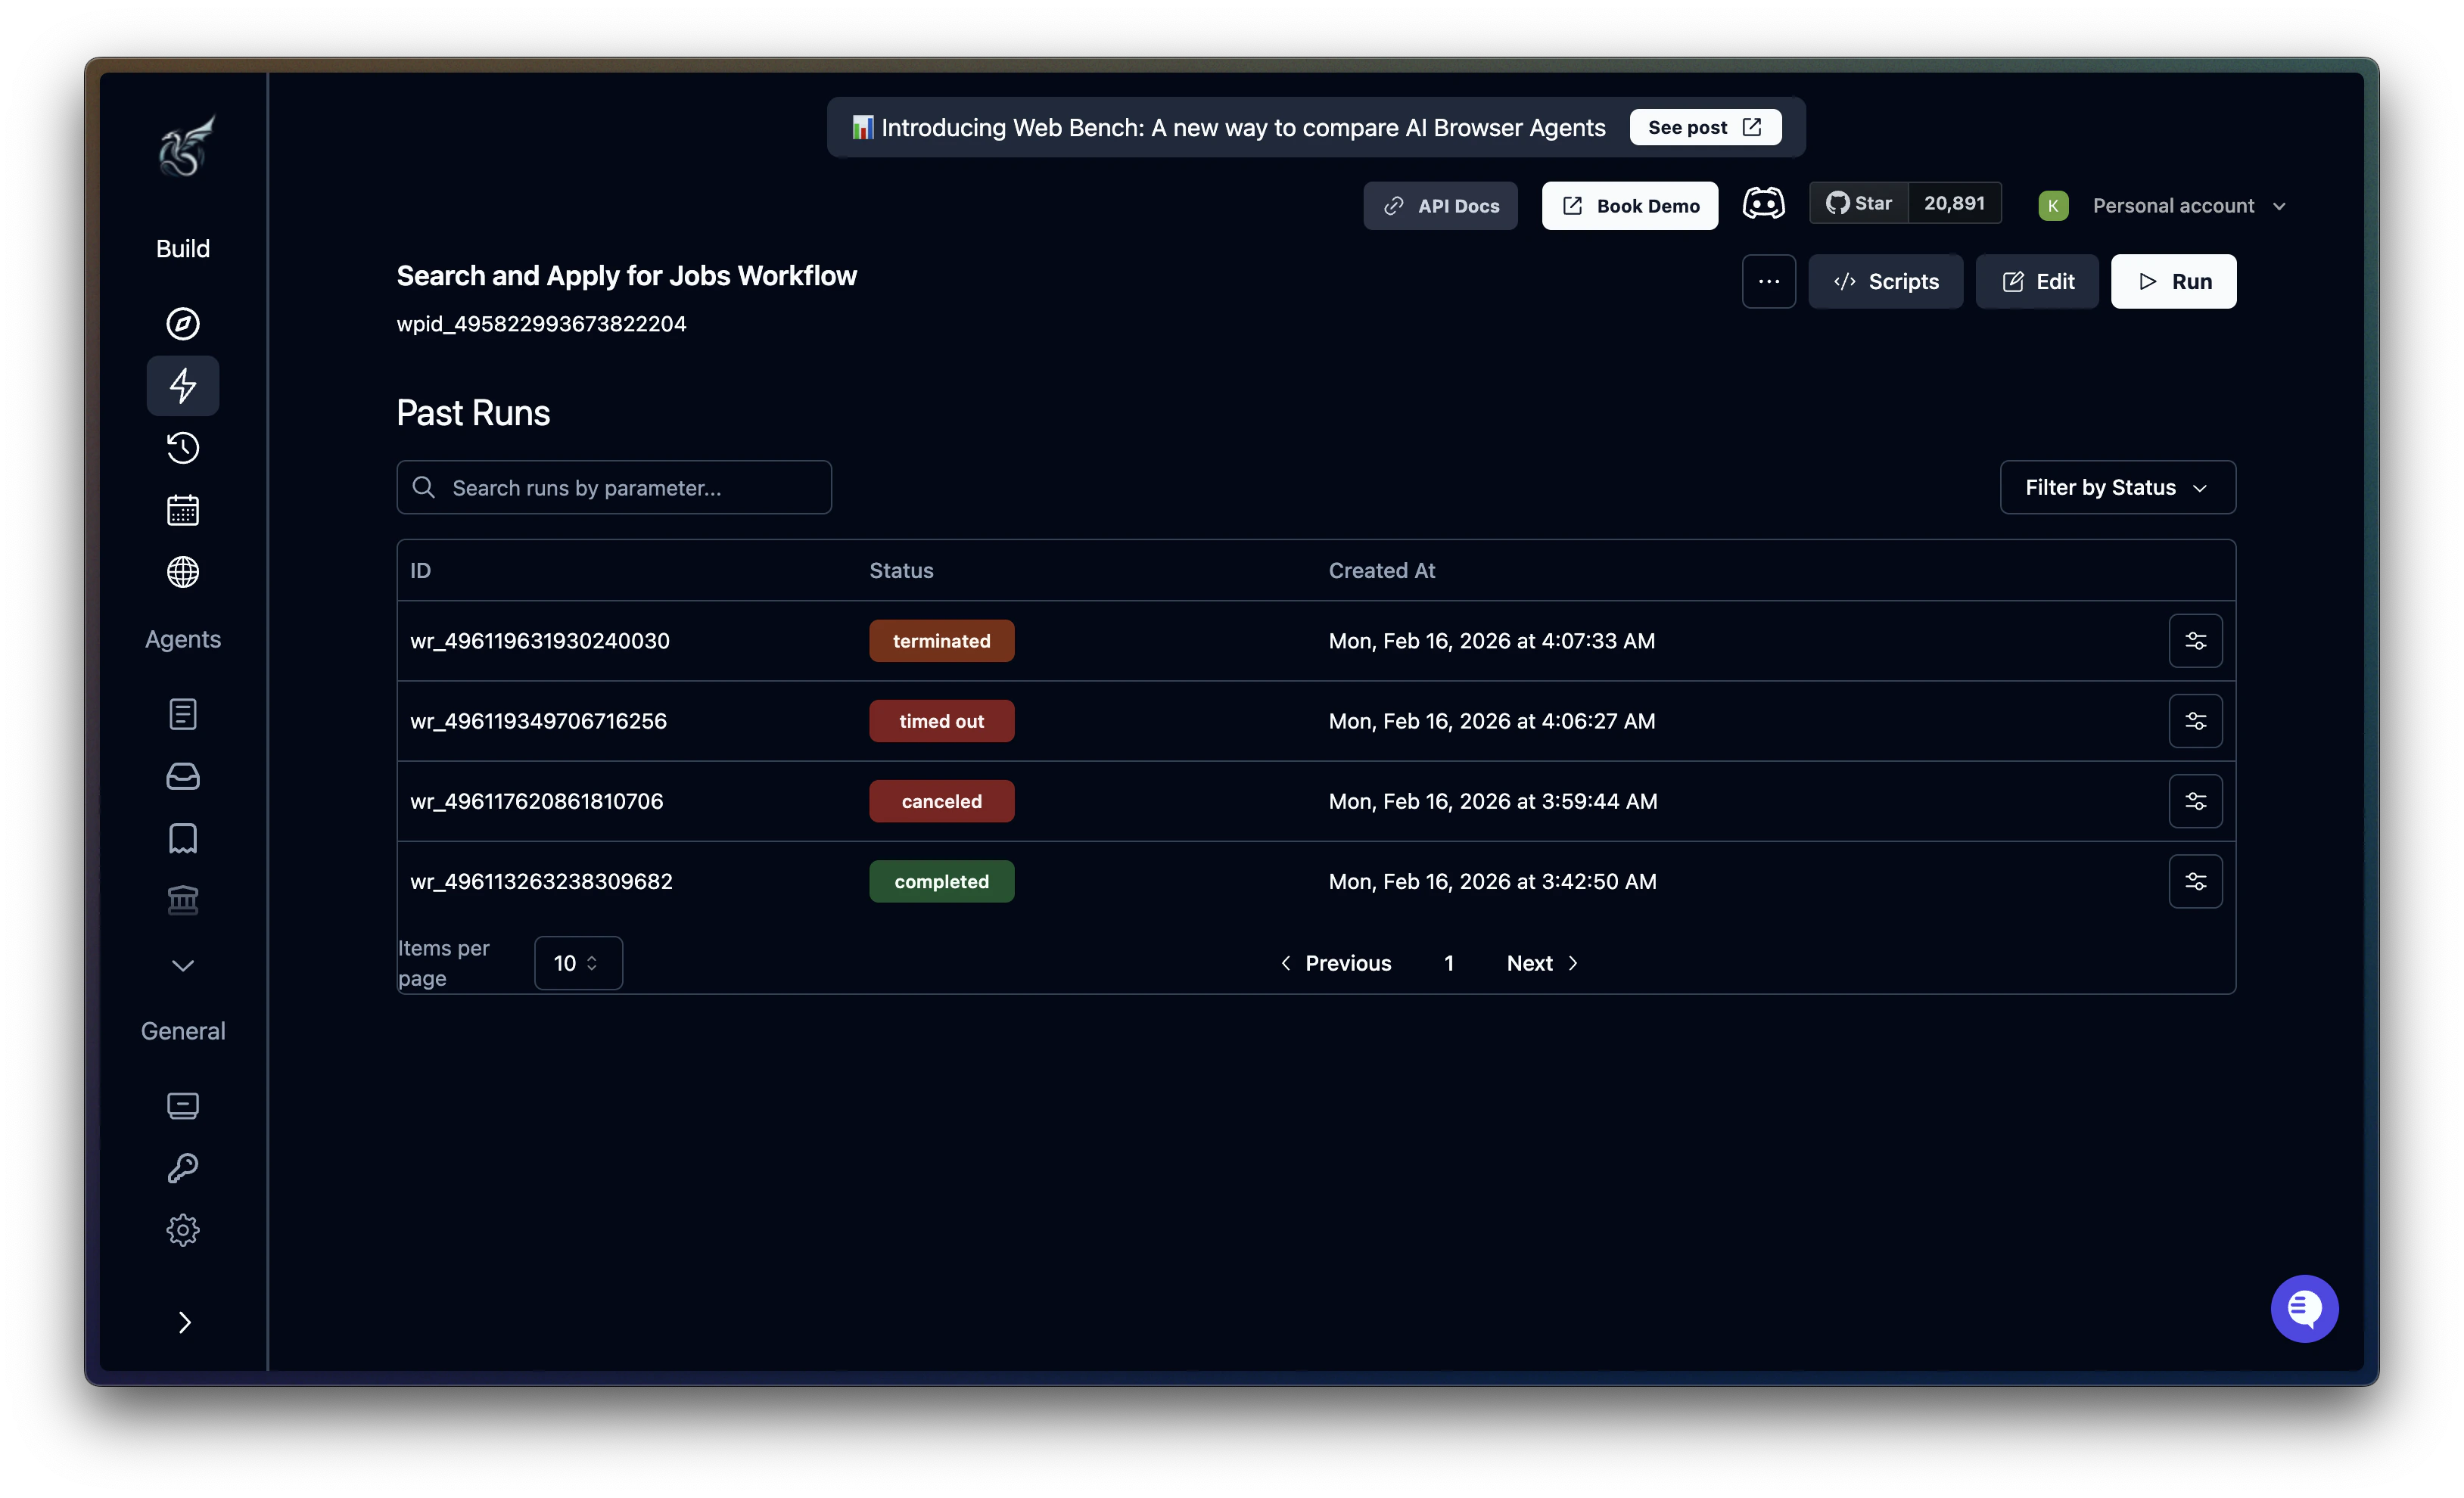Open the Discover compass icon in sidebar

[182, 323]
